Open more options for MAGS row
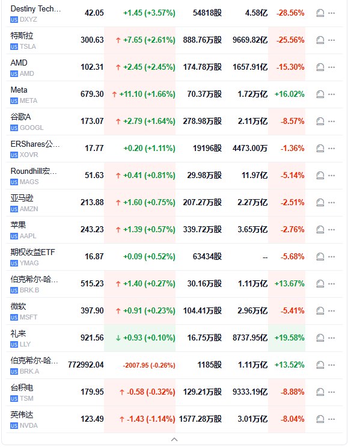The height and width of the screenshot is (447, 348). pos(332,176)
